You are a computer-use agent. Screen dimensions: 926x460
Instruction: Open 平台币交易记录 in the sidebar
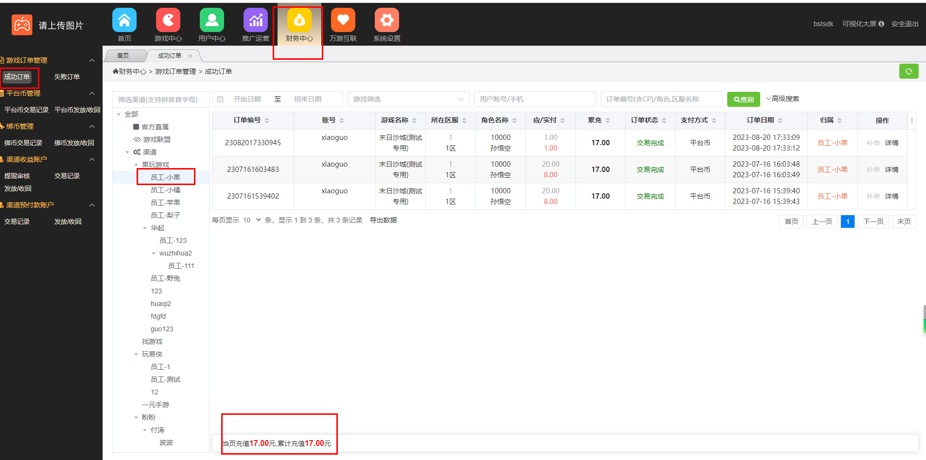pyautogui.click(x=26, y=110)
